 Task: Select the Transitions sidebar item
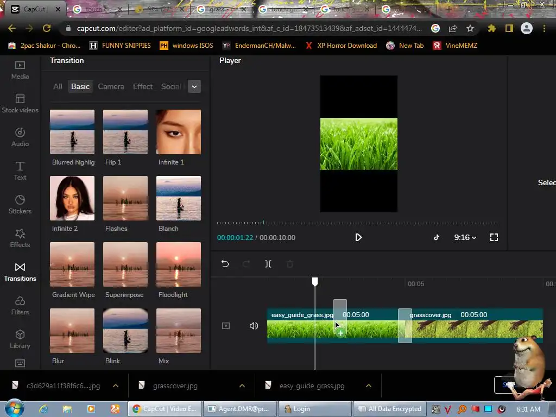pos(20,273)
